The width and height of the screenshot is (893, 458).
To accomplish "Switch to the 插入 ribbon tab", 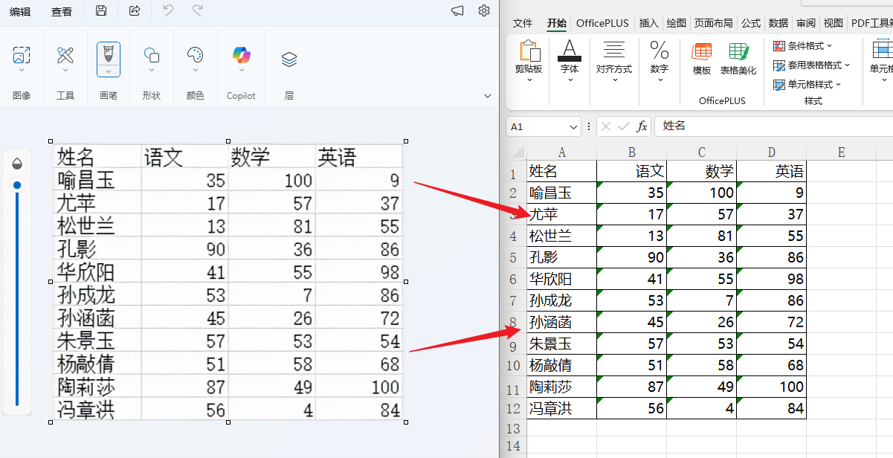I will tap(648, 23).
